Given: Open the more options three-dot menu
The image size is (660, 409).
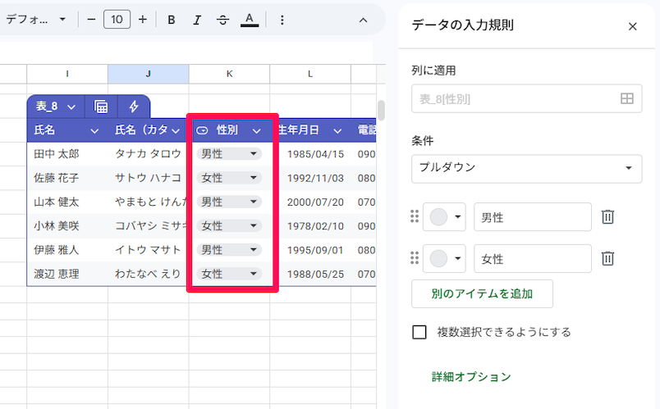Looking at the screenshot, I should tap(282, 20).
